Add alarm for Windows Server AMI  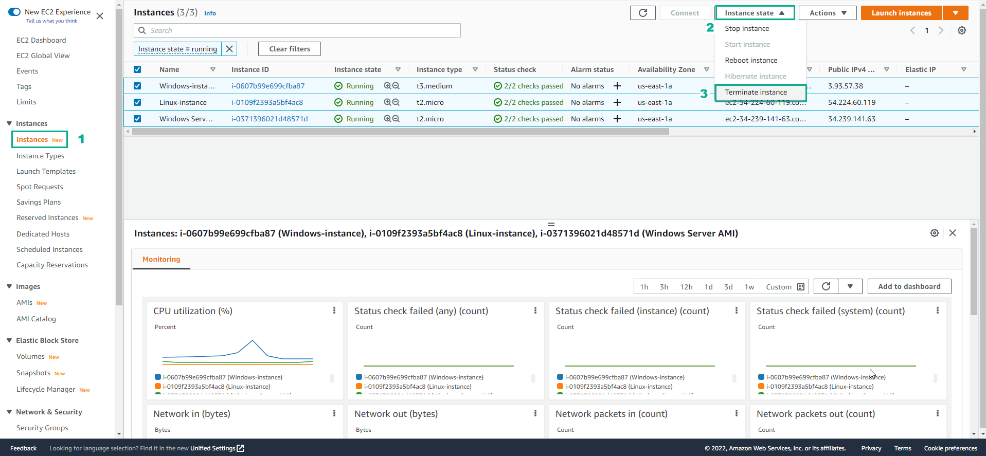(617, 119)
